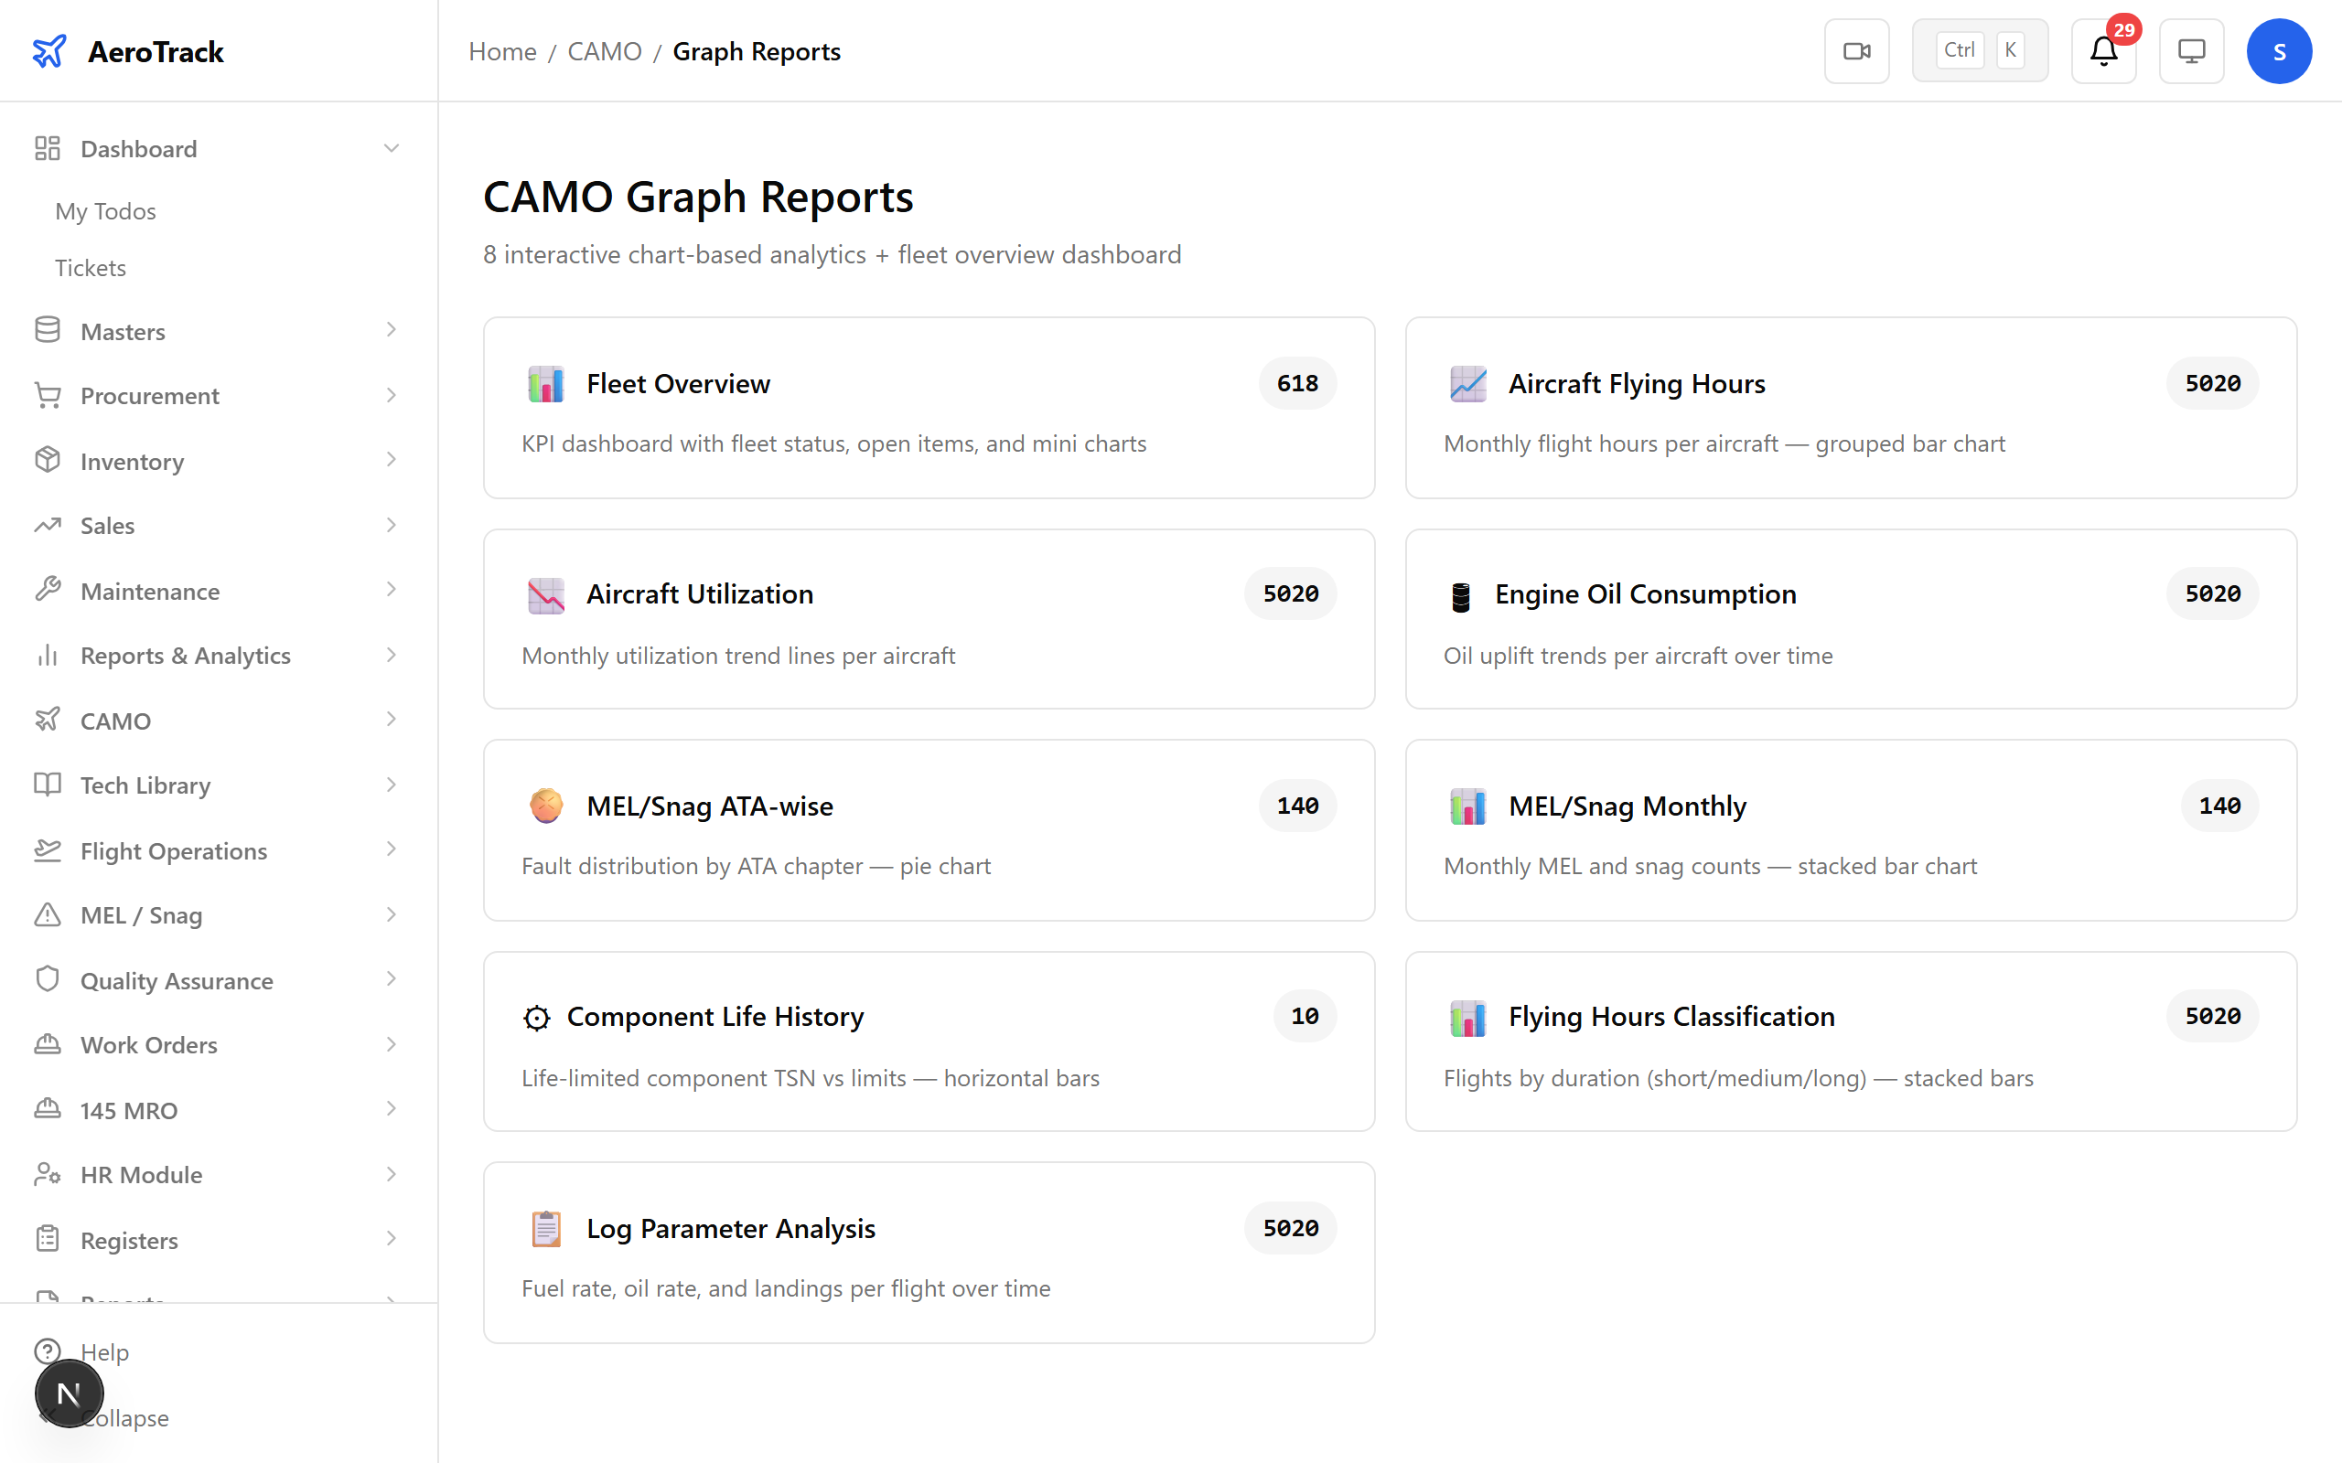
Task: Click the CAMO breadcrumb link
Action: [x=605, y=50]
